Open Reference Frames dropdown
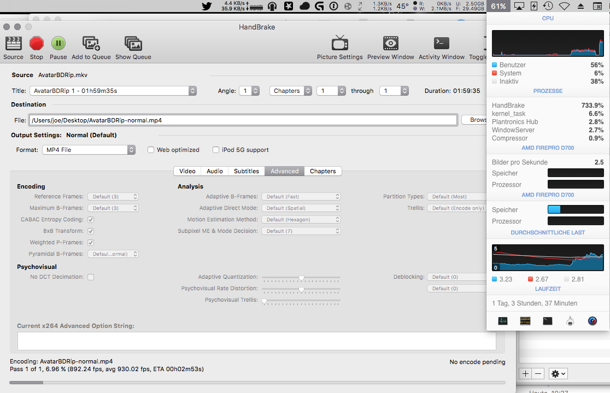The image size is (610, 393). pos(113,197)
